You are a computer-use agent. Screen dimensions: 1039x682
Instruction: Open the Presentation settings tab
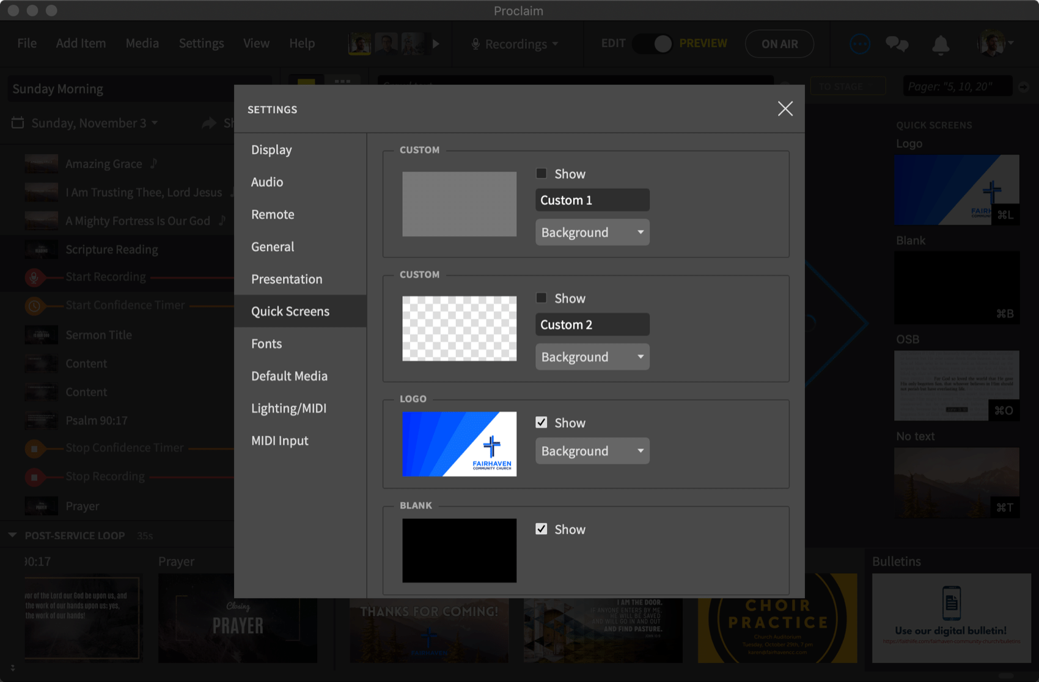pos(300,279)
